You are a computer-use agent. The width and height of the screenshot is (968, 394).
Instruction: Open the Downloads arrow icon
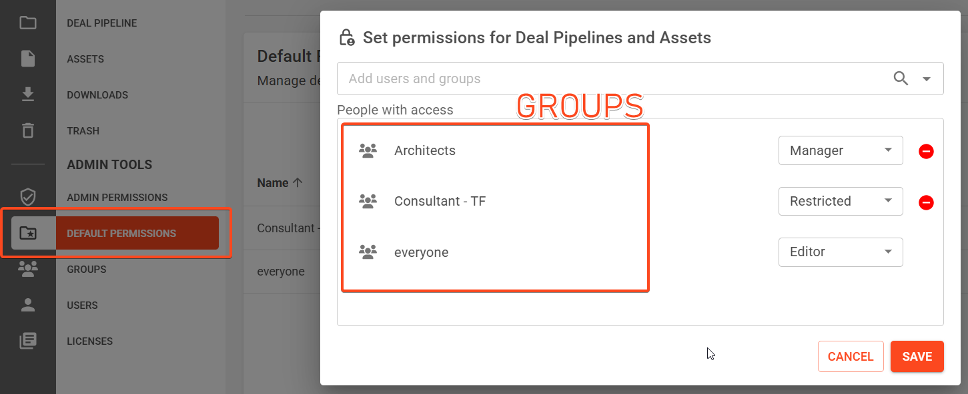[x=28, y=95]
